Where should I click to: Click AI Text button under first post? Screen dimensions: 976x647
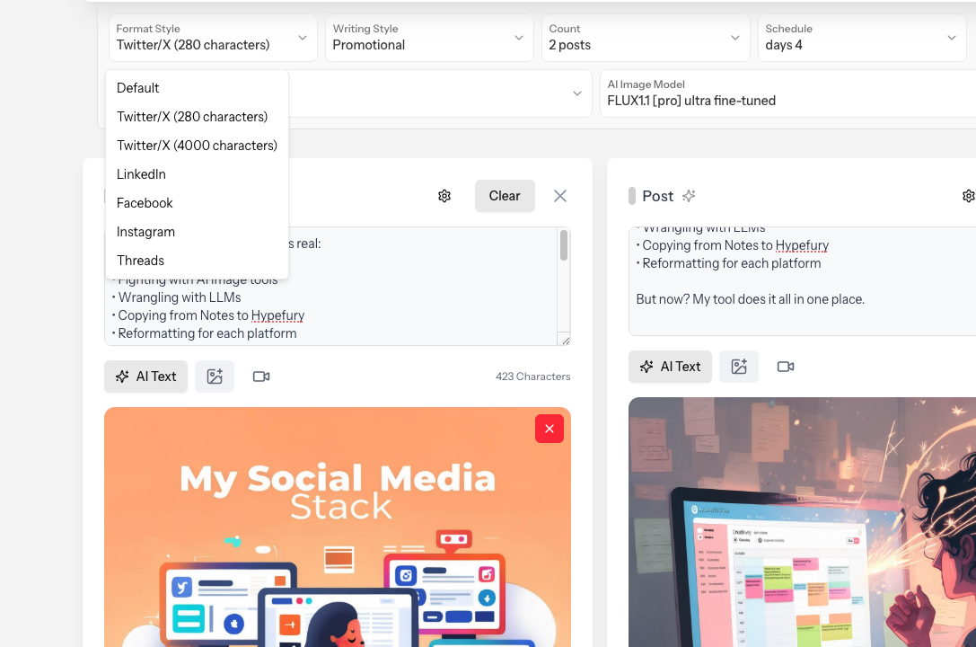point(145,377)
